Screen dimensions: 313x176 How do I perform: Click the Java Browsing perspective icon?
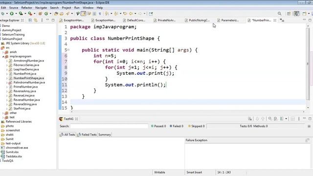(304, 14)
